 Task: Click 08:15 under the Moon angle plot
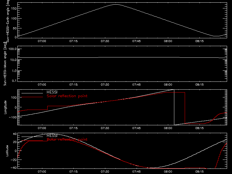click(200, 85)
